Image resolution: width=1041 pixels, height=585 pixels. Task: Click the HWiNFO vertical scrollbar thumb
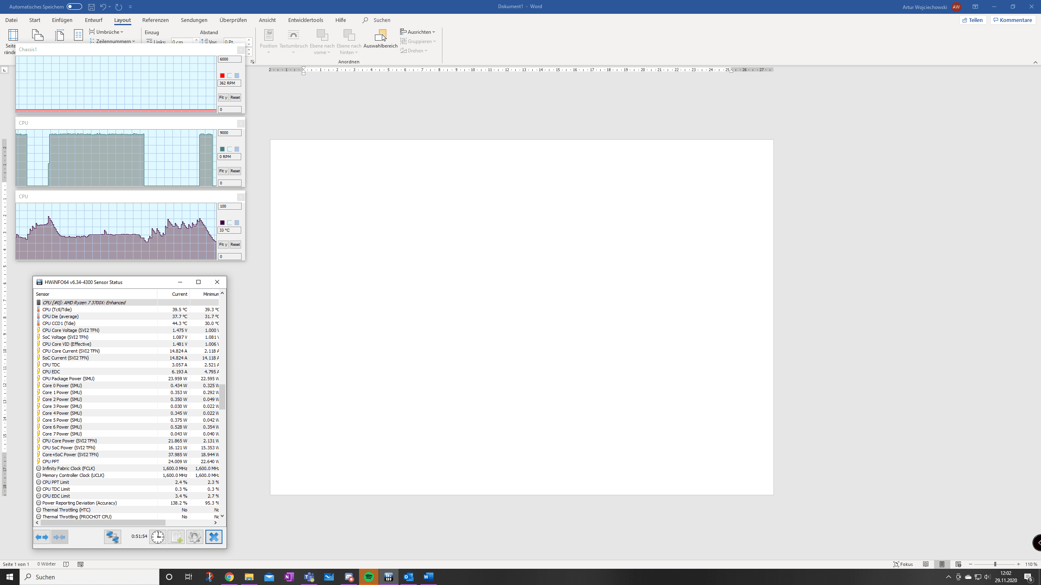coord(222,396)
